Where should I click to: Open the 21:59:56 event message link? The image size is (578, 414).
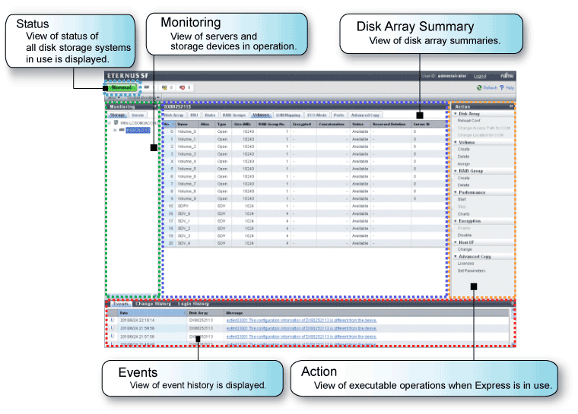click(x=301, y=328)
